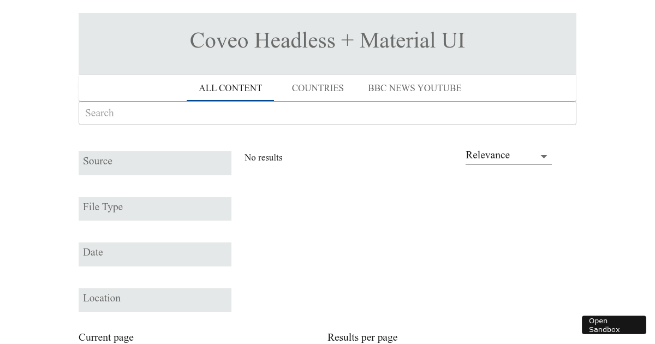This screenshot has width=655, height=344.
Task: Click the Results per page label
Action: click(362, 337)
